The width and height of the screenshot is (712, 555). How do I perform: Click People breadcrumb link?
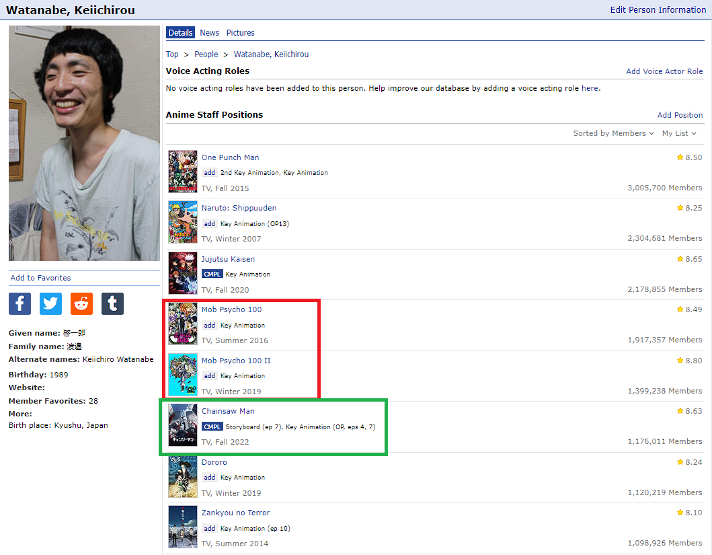(206, 54)
